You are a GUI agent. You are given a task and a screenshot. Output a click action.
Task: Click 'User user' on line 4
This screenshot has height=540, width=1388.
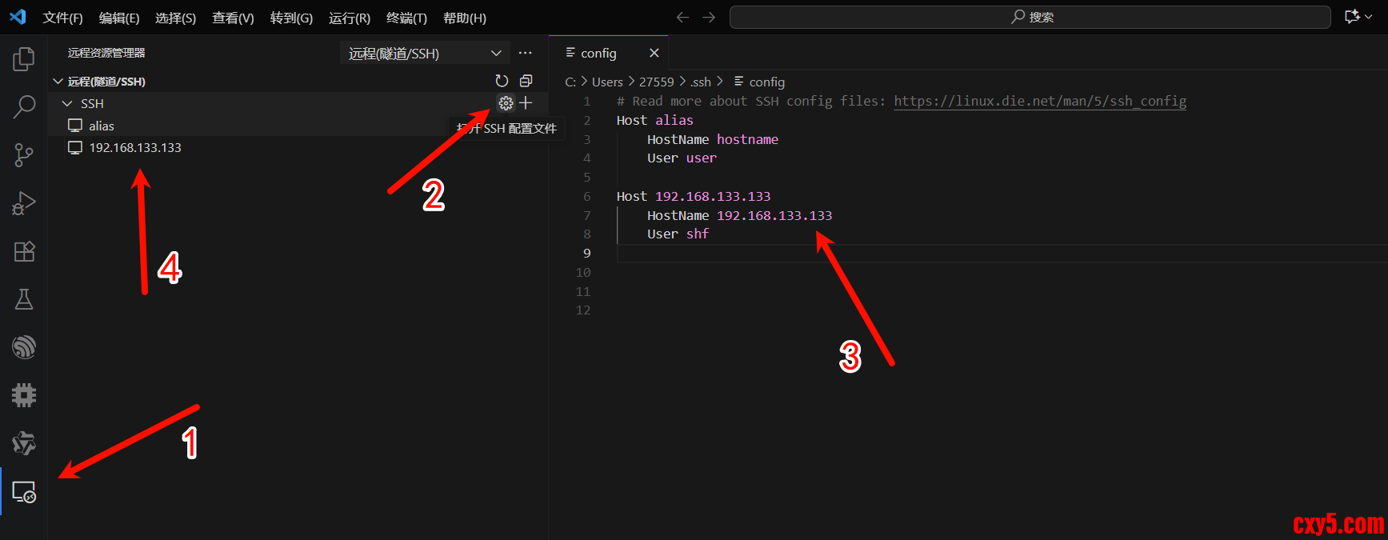(x=682, y=158)
